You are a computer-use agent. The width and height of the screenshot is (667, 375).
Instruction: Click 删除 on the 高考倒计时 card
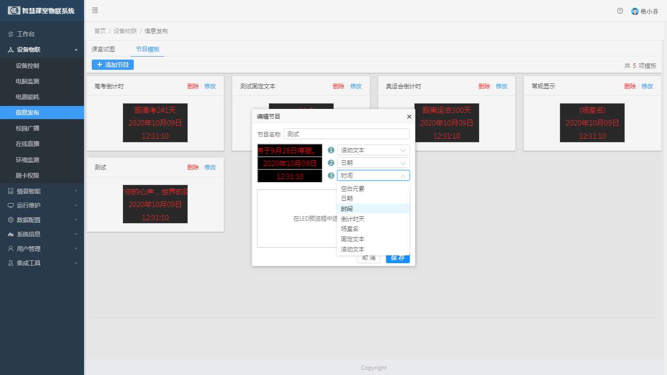[x=192, y=86]
